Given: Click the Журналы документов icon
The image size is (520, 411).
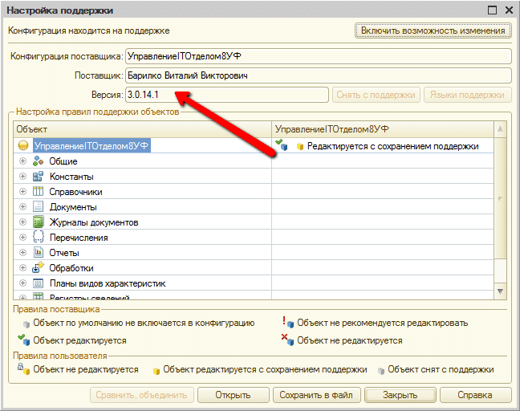Looking at the screenshot, I should click(38, 222).
